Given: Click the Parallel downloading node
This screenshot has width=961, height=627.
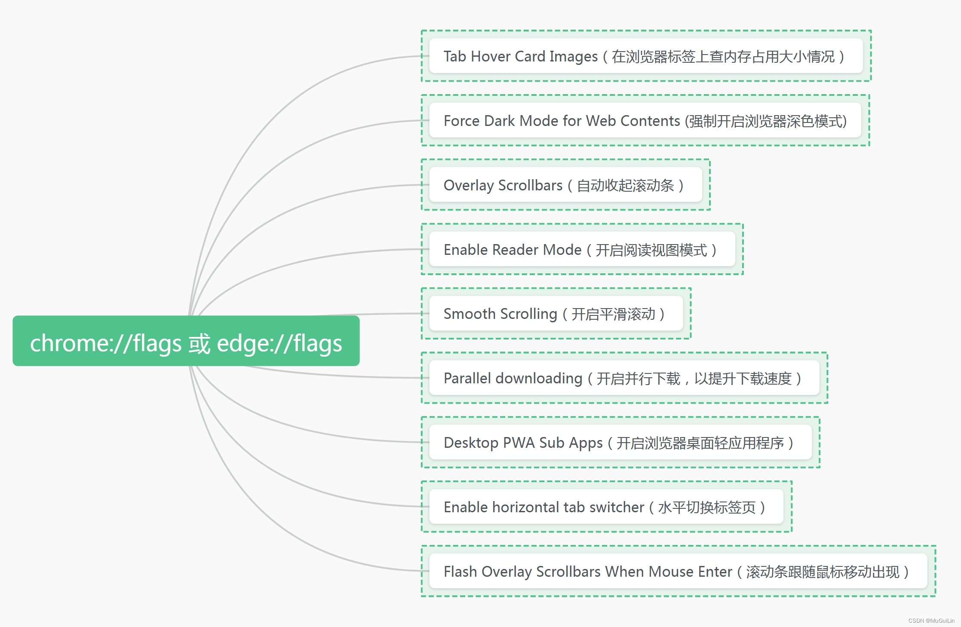Looking at the screenshot, I should 624,378.
